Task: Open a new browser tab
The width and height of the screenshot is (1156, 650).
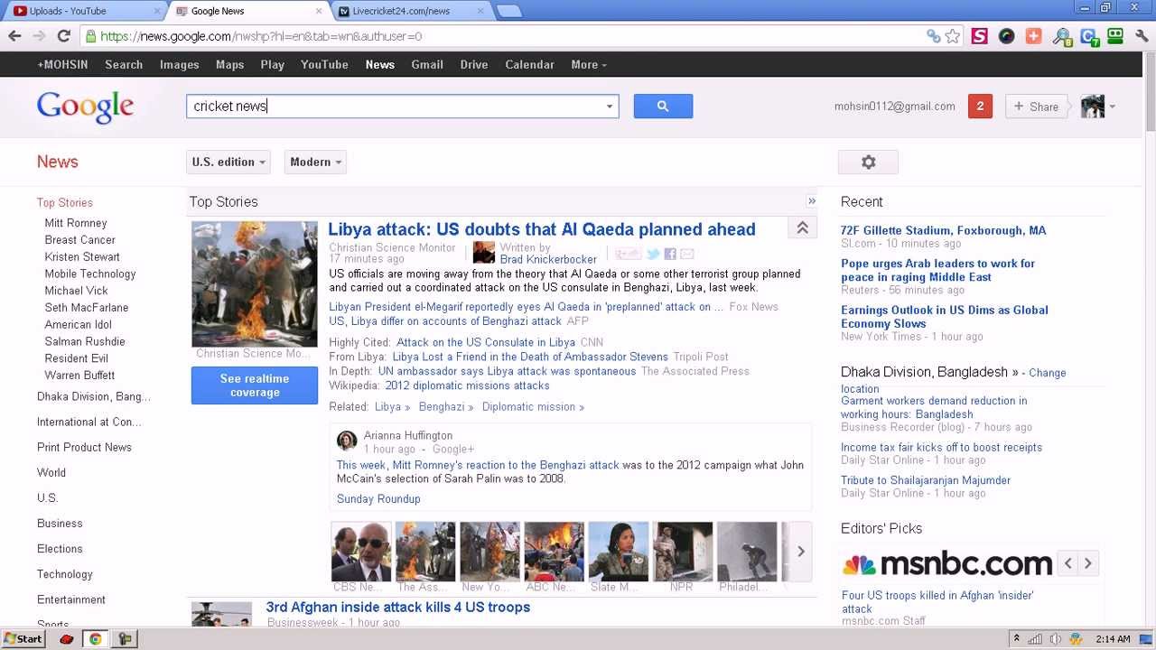Action: pos(509,11)
